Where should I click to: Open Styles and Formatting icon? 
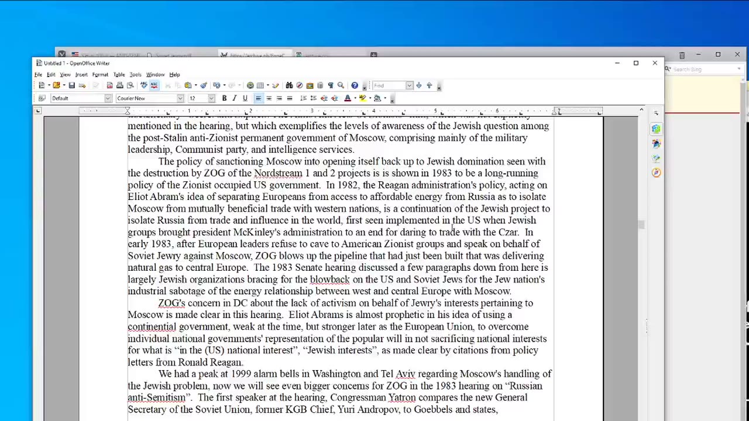point(42,98)
